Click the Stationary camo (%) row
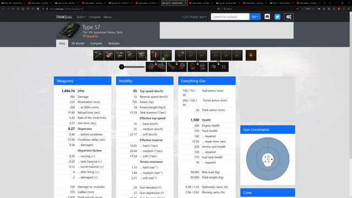 coord(207,187)
